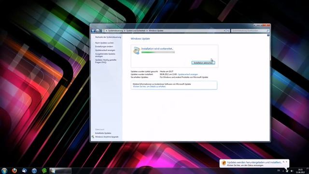This screenshot has height=174, width=309.
Task: Click the Windows Anytime Upgrade icon
Action: click(x=93, y=137)
